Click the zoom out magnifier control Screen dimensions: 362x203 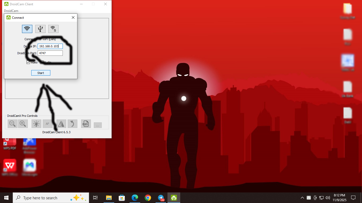coord(12,123)
